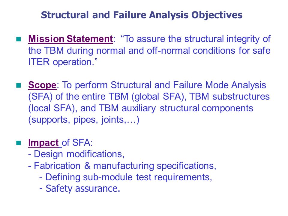Click the underlined Mission Statement heading

pyautogui.click(x=70, y=39)
